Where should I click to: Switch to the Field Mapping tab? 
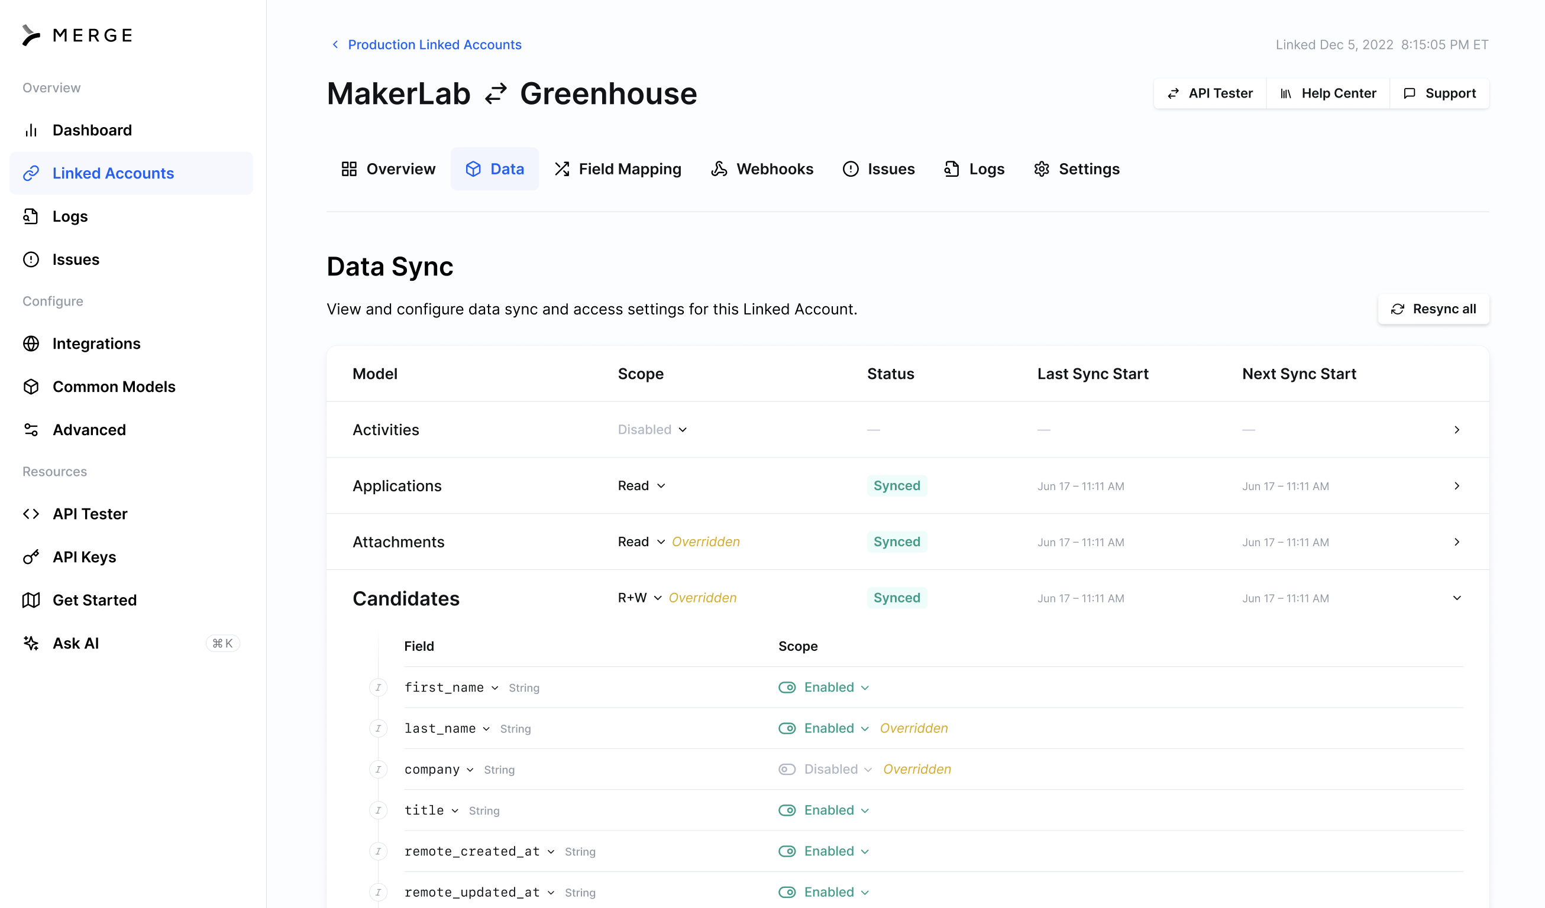[618, 169]
